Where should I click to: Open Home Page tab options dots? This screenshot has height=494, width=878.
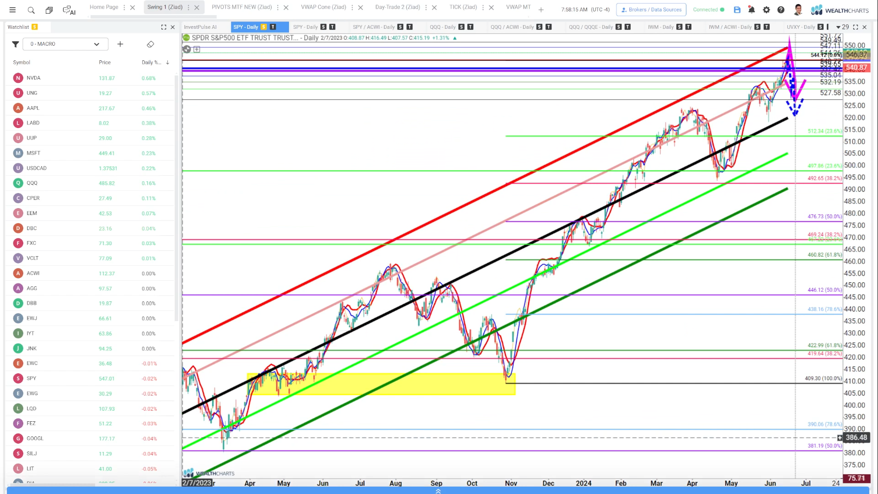pos(123,7)
